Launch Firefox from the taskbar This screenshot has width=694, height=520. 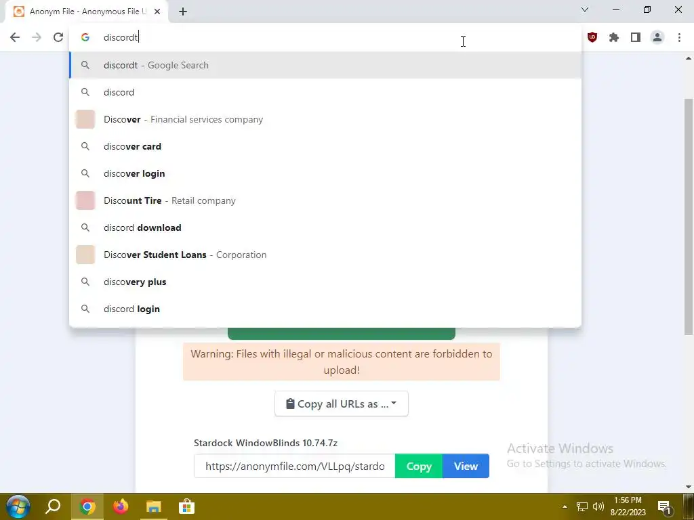point(121,506)
